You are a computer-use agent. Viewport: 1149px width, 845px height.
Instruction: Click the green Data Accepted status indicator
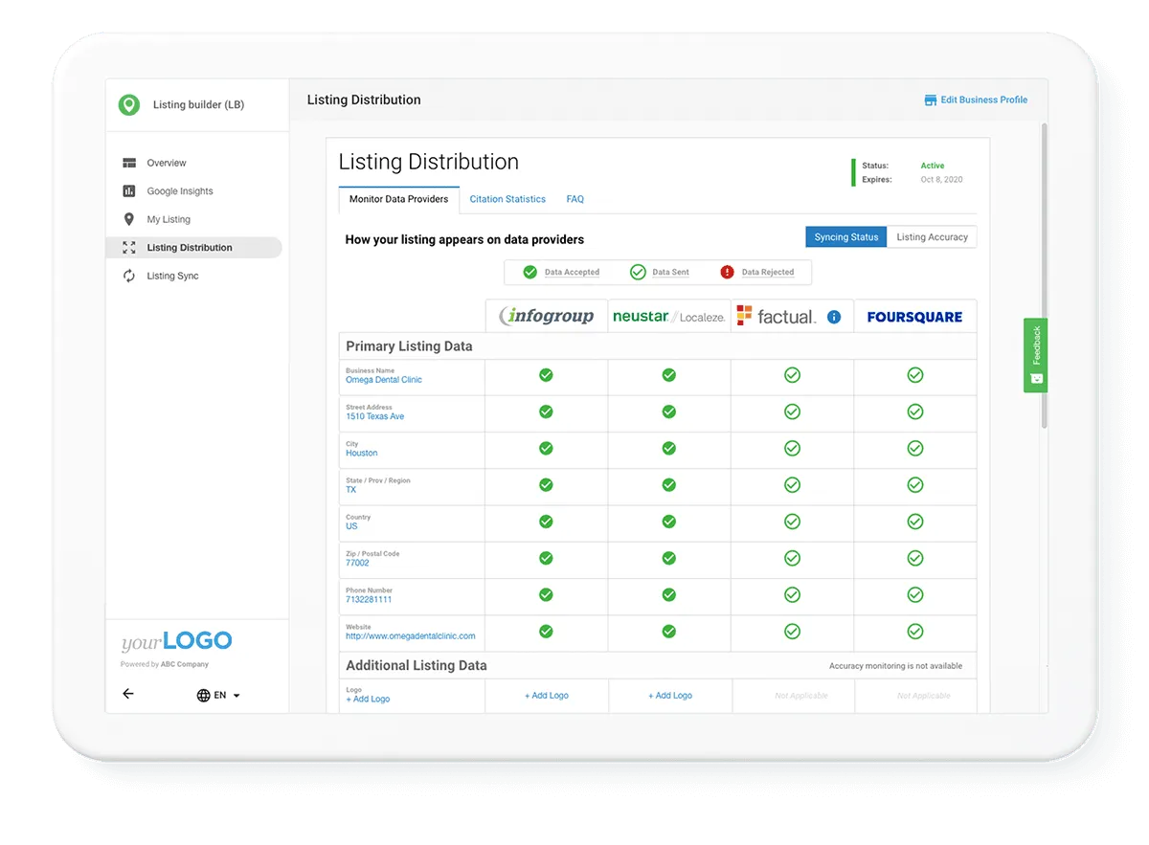[529, 272]
